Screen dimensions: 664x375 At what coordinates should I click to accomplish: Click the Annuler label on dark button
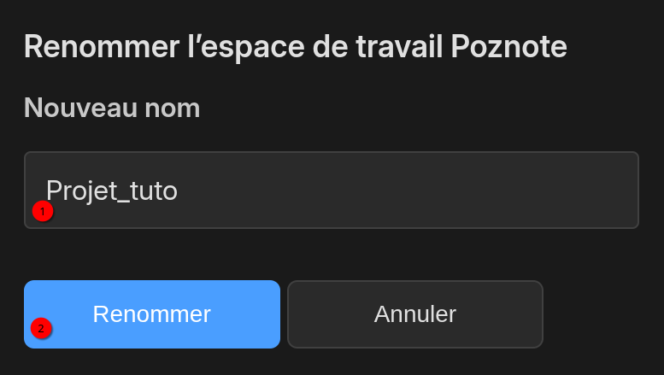coord(414,314)
